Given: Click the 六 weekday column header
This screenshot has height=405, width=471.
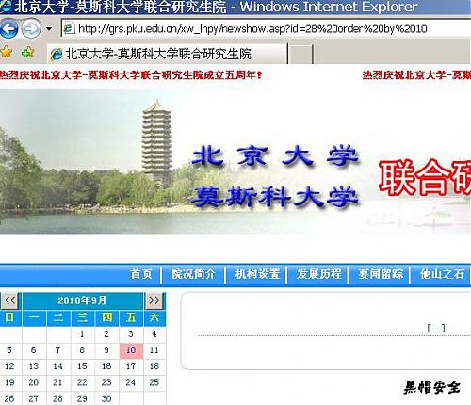Looking at the screenshot, I should (154, 317).
